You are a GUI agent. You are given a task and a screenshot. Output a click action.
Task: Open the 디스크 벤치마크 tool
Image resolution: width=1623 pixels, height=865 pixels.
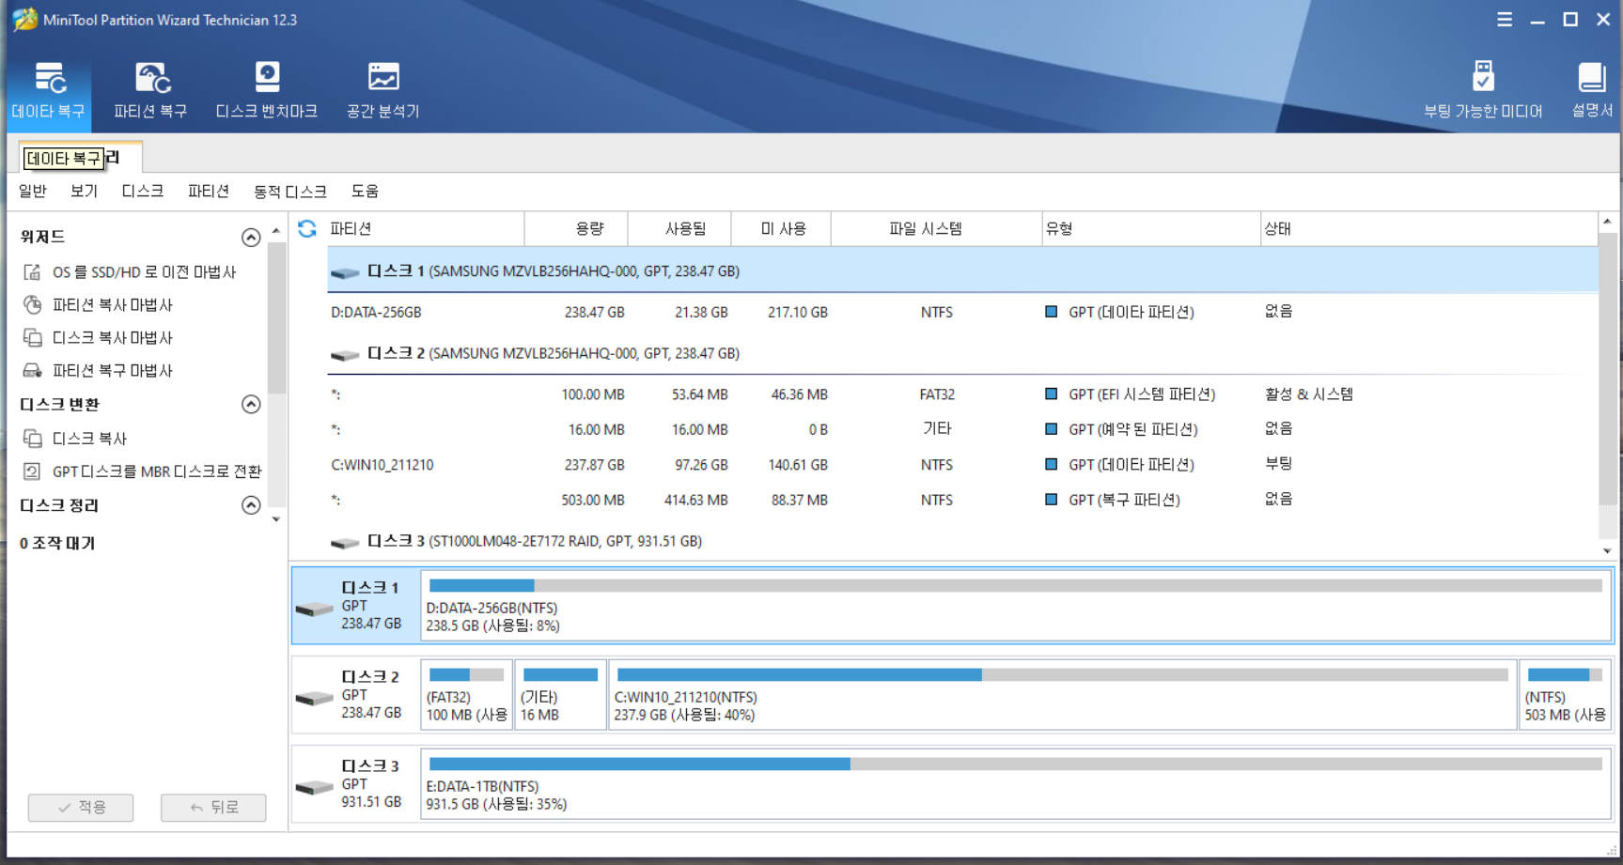click(267, 91)
